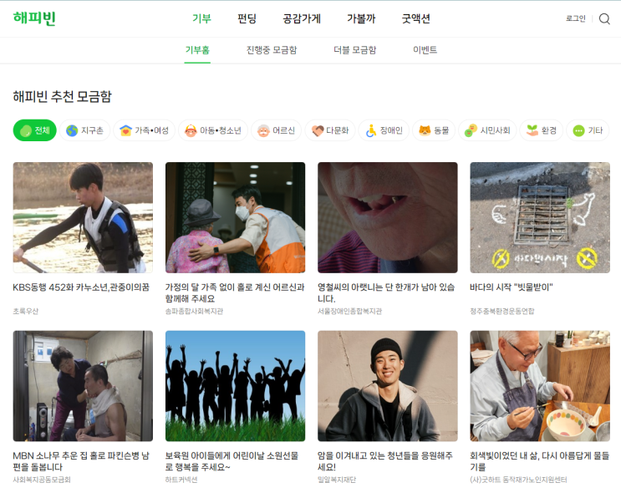Filter by 어르신 elderly icon chip
The image size is (621, 498).
coord(276,130)
